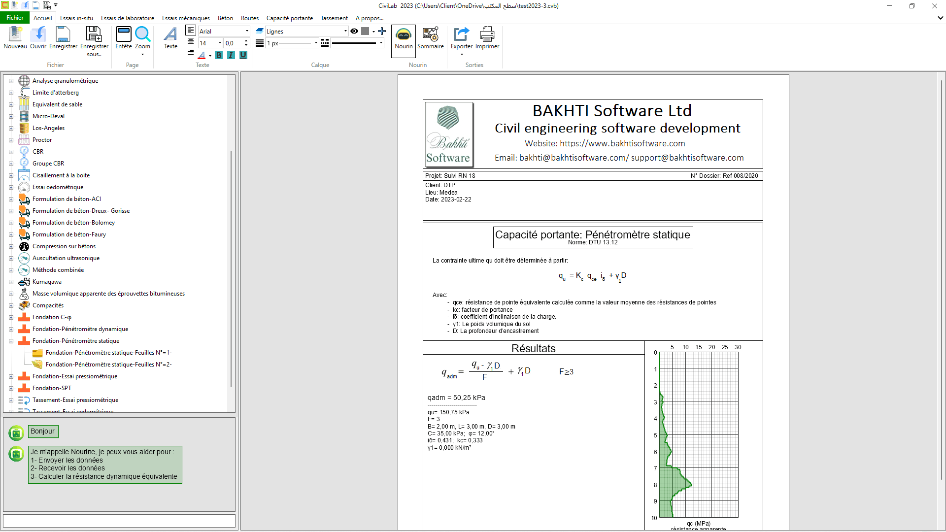Add a new layer with plus icon

[382, 31]
